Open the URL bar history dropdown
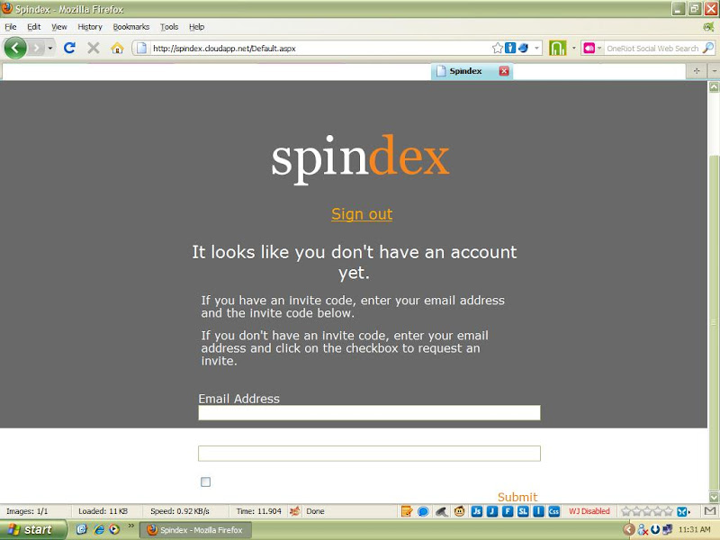The width and height of the screenshot is (720, 540). (x=536, y=49)
